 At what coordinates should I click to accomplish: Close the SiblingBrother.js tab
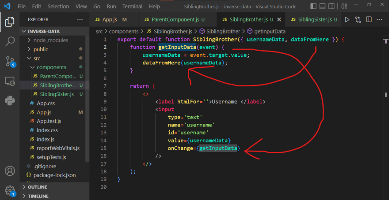(279, 19)
